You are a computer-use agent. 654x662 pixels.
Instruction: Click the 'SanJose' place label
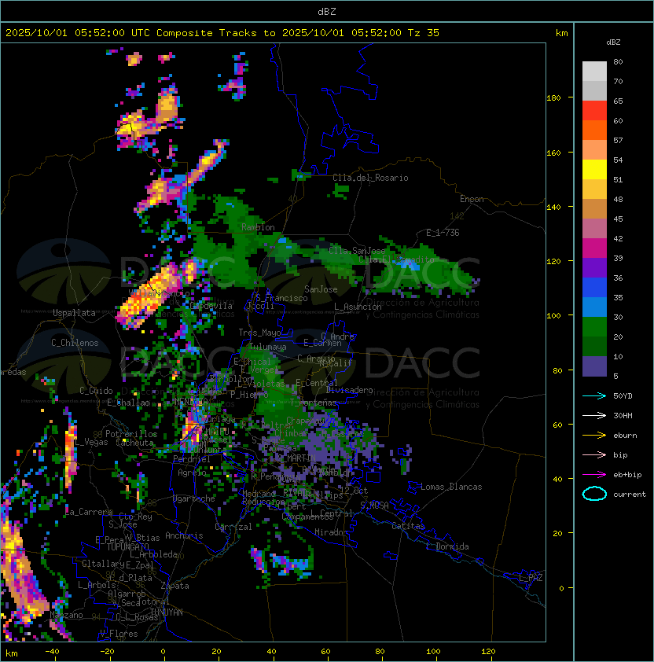pos(321,289)
